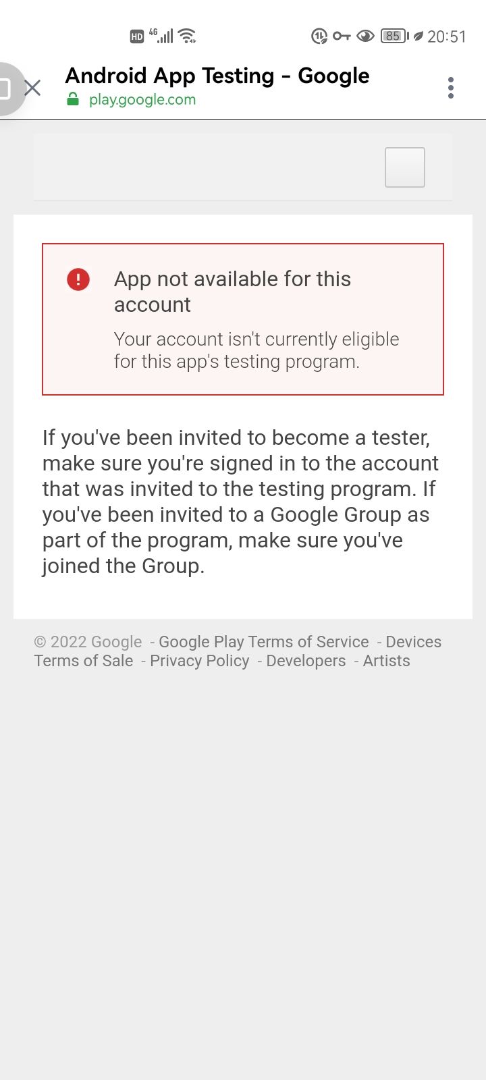Tap the eye comfort status icon
The image size is (486, 1080).
pos(365,36)
